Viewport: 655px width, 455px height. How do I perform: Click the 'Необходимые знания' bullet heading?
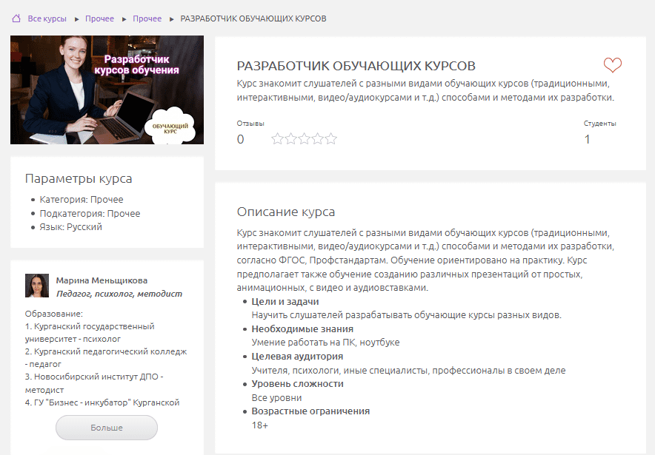(x=302, y=329)
